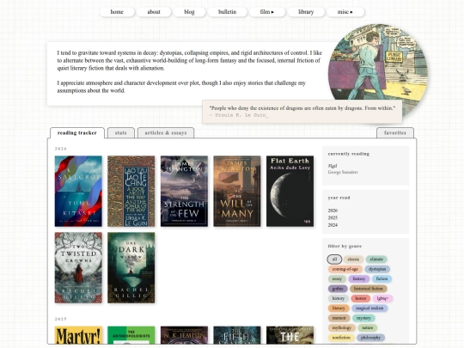The width and height of the screenshot is (464, 348).
Task: Filter books by essay genre
Action: click(337, 278)
